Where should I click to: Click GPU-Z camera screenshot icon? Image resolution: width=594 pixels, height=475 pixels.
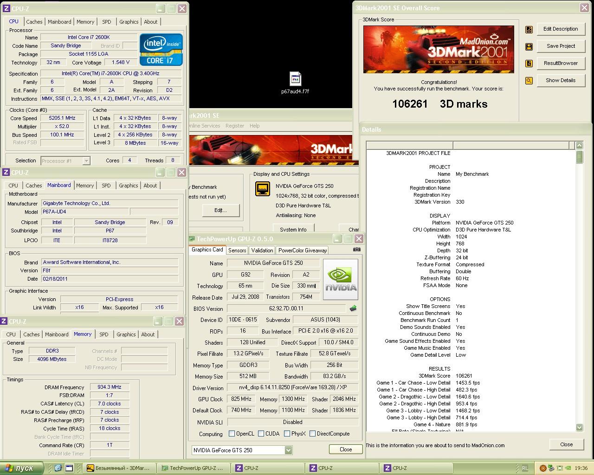click(x=356, y=250)
